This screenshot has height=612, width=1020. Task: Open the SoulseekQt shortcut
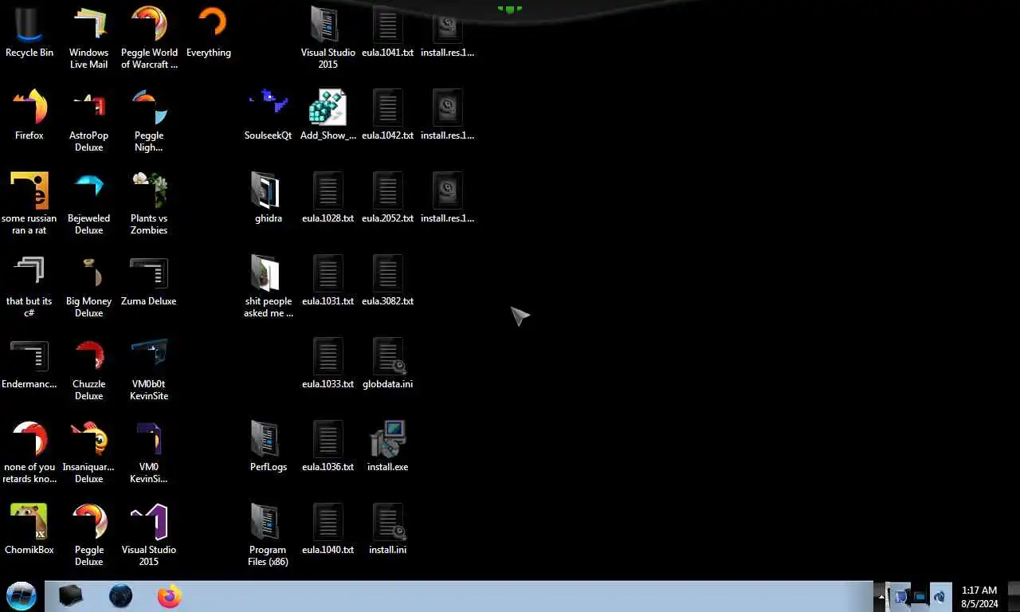[x=269, y=115]
